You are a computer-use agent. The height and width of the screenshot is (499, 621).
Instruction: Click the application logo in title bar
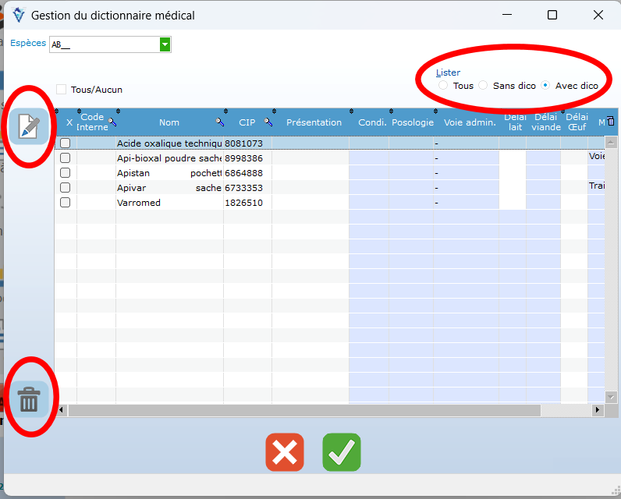[x=18, y=16]
